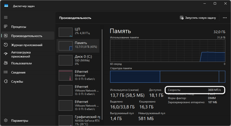Click the Processes grid icon

[x=6, y=27]
